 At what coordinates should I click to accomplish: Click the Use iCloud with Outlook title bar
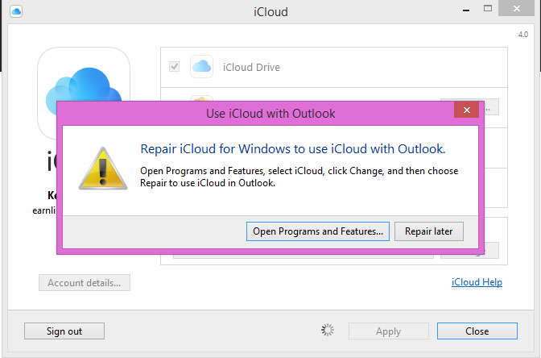click(270, 113)
